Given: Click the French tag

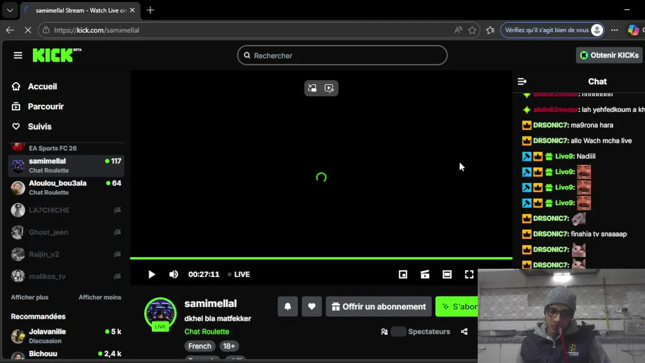Looking at the screenshot, I should click(200, 346).
